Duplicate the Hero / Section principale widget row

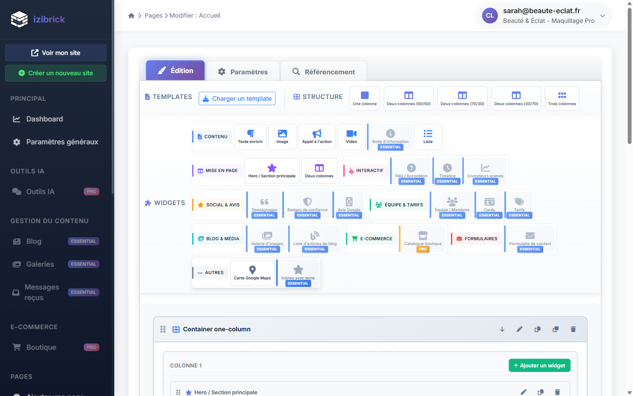point(540,392)
